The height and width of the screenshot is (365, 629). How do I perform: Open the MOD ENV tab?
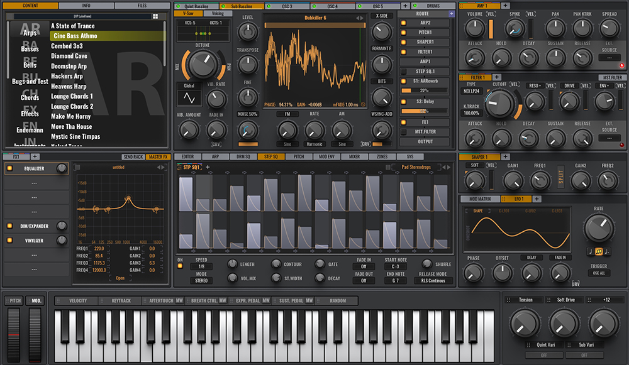click(x=326, y=156)
